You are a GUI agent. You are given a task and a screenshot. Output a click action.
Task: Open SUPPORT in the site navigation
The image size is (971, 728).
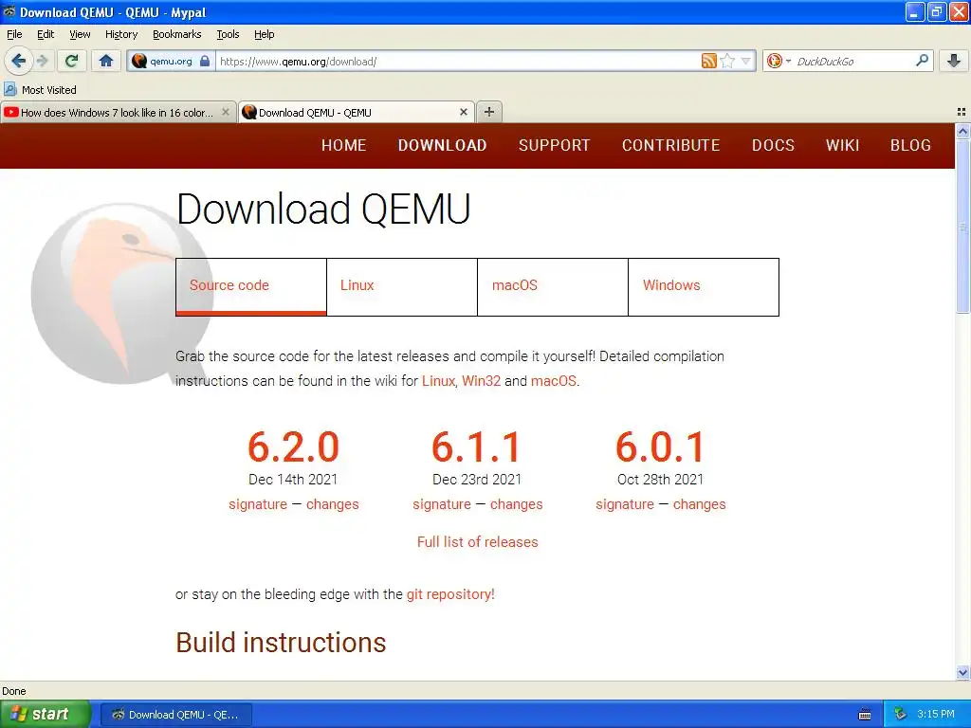pos(554,145)
